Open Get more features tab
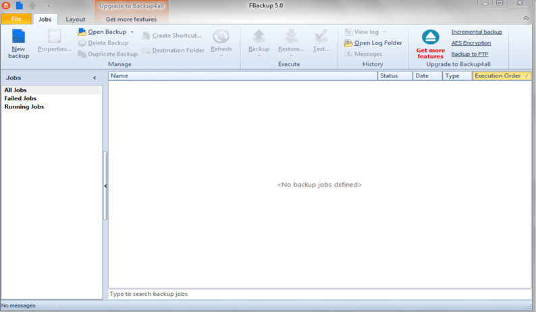Screen dimensions: 536x312 [x=131, y=20]
